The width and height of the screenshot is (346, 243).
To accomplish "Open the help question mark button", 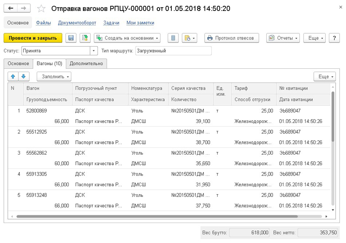I will [334, 38].
